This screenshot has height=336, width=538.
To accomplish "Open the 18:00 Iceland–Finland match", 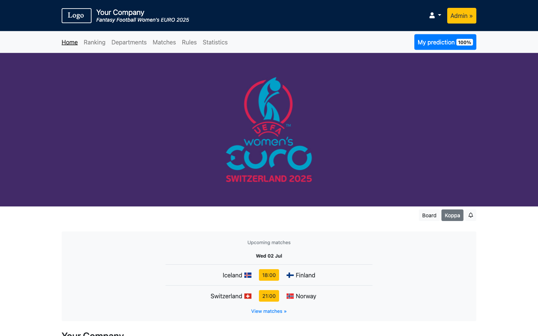I will click(x=269, y=275).
